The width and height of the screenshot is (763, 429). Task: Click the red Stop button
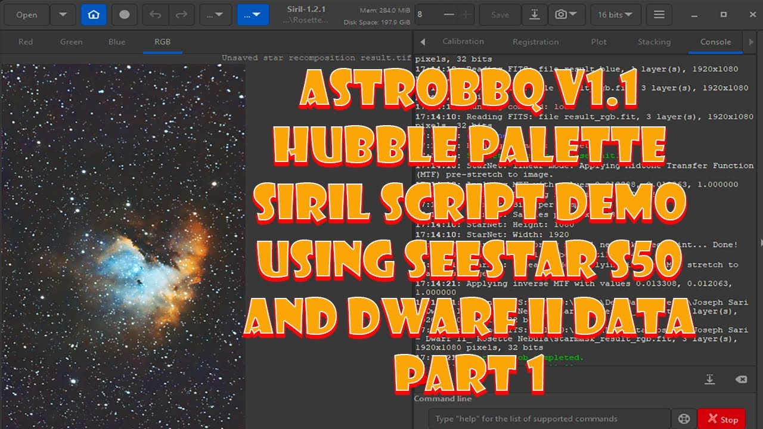pyautogui.click(x=722, y=419)
